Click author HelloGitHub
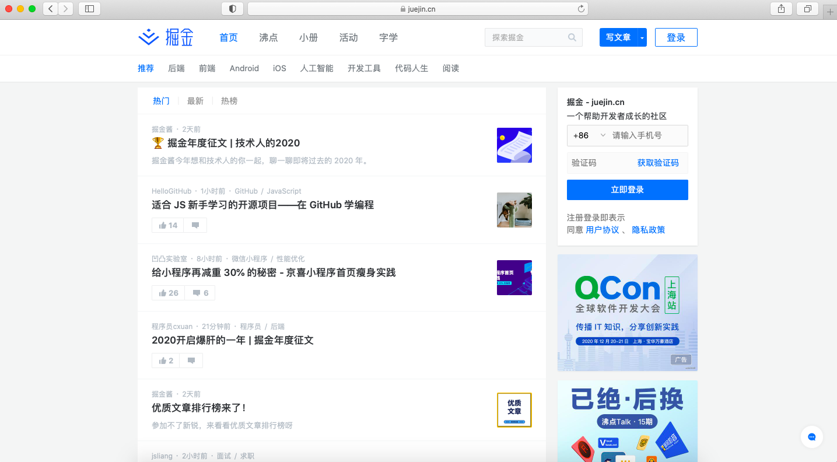The image size is (837, 462). (171, 191)
